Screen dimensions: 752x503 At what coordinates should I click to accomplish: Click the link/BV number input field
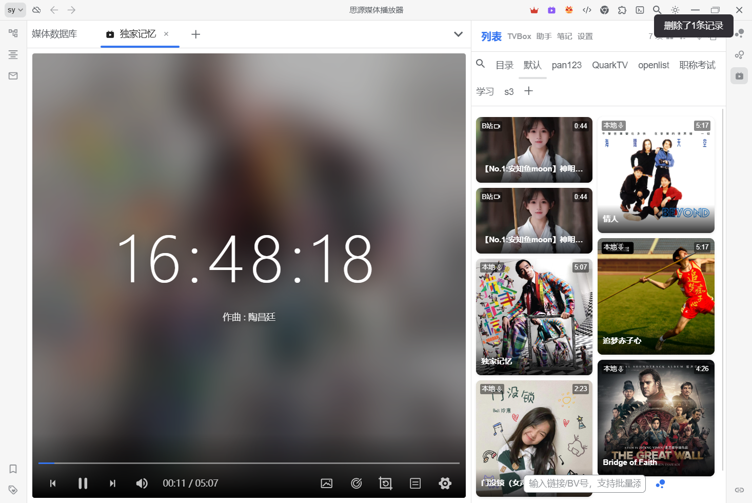[x=584, y=483]
